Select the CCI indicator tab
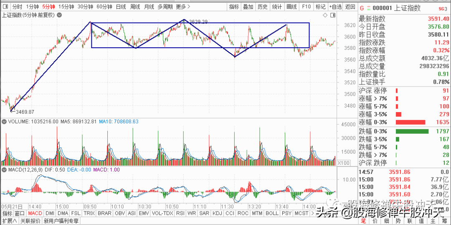Viewport: 451px width, 225px height. [230, 213]
